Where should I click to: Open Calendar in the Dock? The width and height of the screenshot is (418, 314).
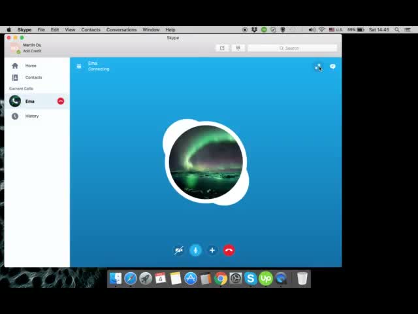point(161,279)
